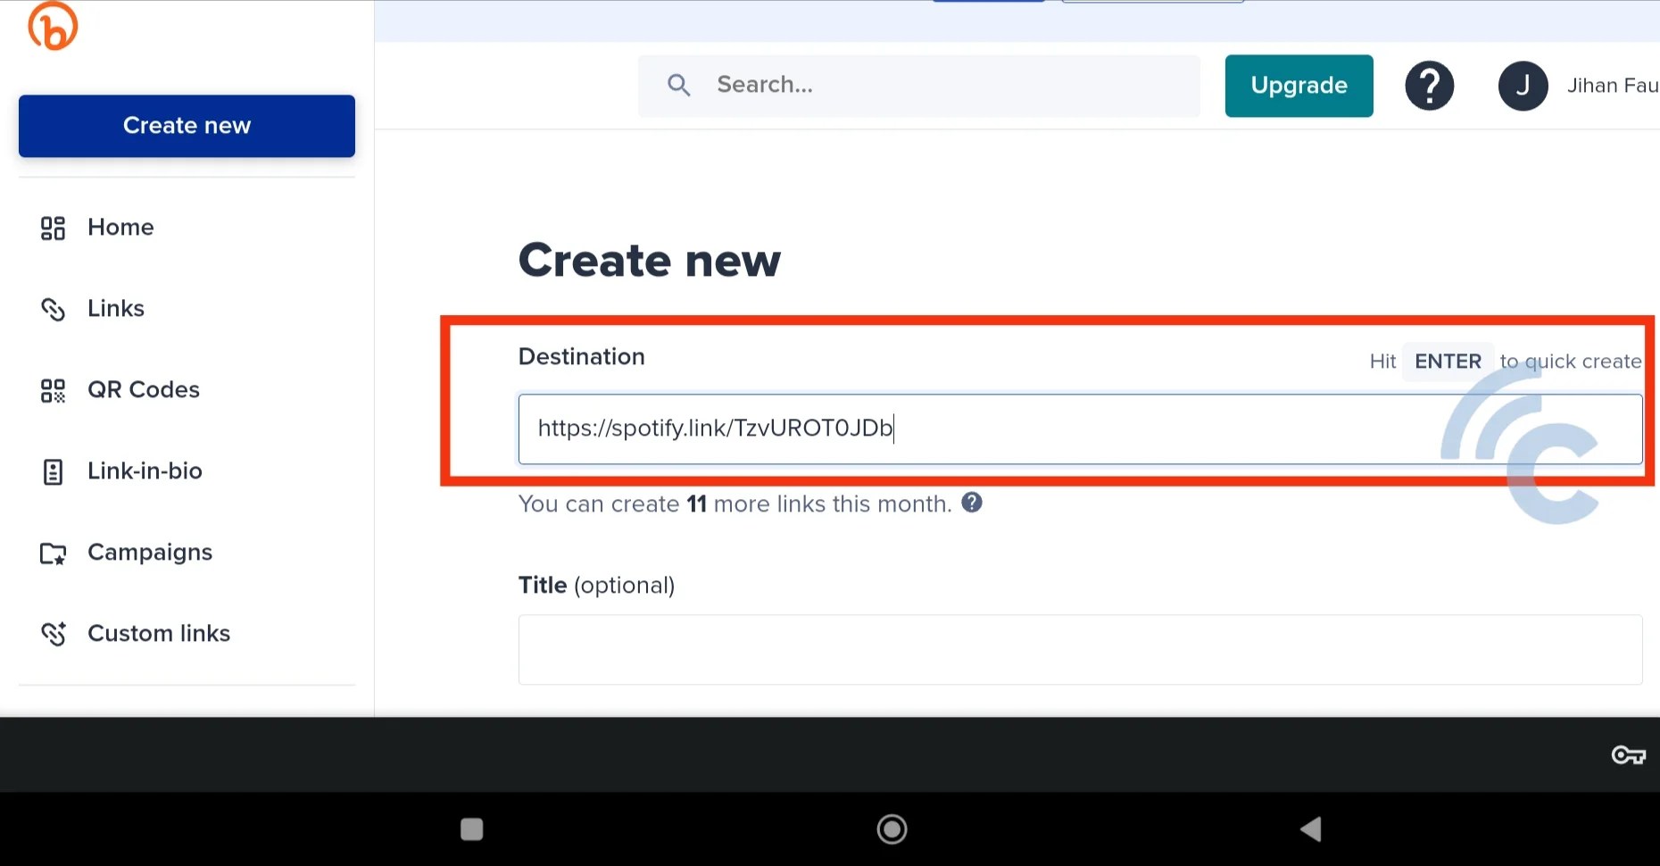
Task: Click the Bitly logo
Action: coord(53,26)
